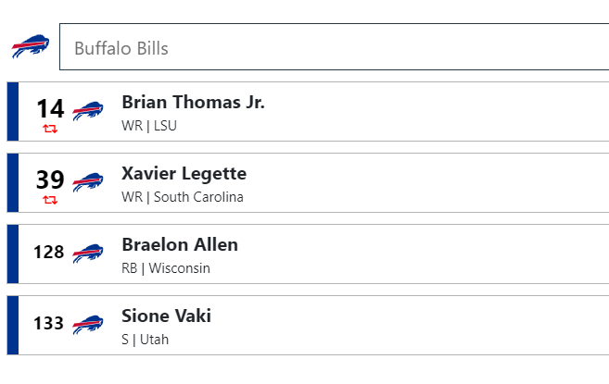Click the Bills logo on pick 133
609x384 pixels.
point(88,325)
